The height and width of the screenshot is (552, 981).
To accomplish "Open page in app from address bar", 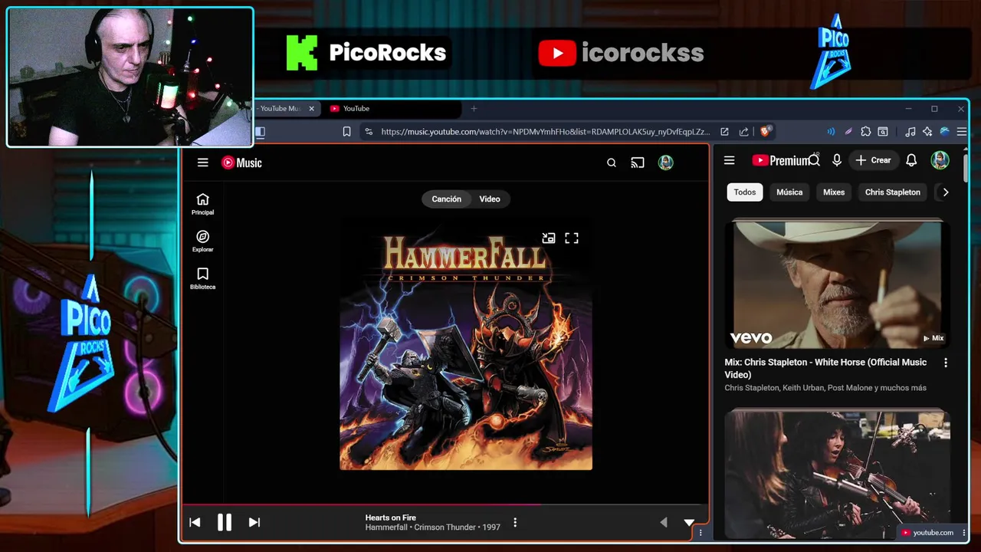I will (724, 132).
